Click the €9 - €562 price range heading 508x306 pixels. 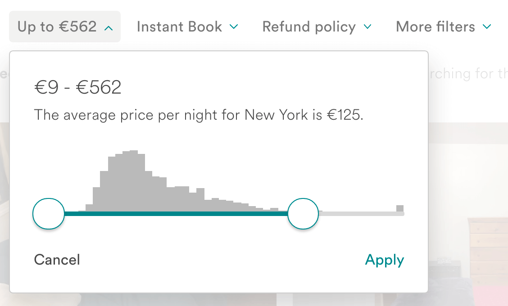pyautogui.click(x=77, y=87)
